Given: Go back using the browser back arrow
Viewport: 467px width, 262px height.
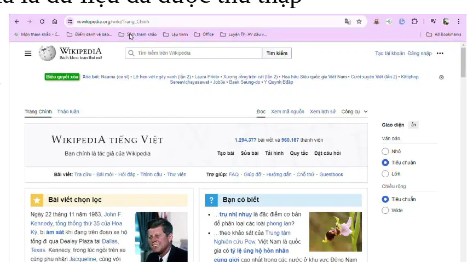Looking at the screenshot, I should [17, 21].
